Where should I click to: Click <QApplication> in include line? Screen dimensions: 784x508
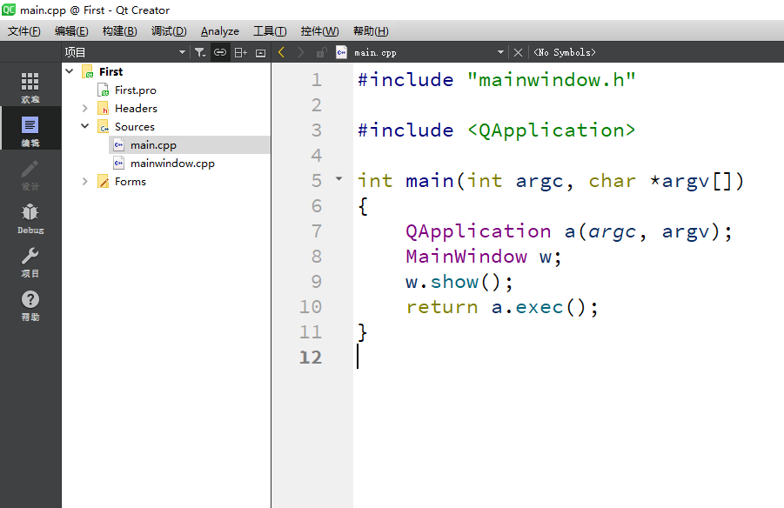[551, 130]
